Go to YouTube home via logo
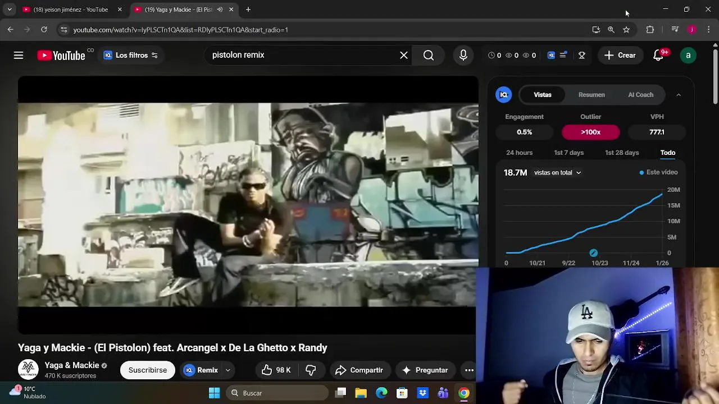719x404 pixels. [61, 55]
